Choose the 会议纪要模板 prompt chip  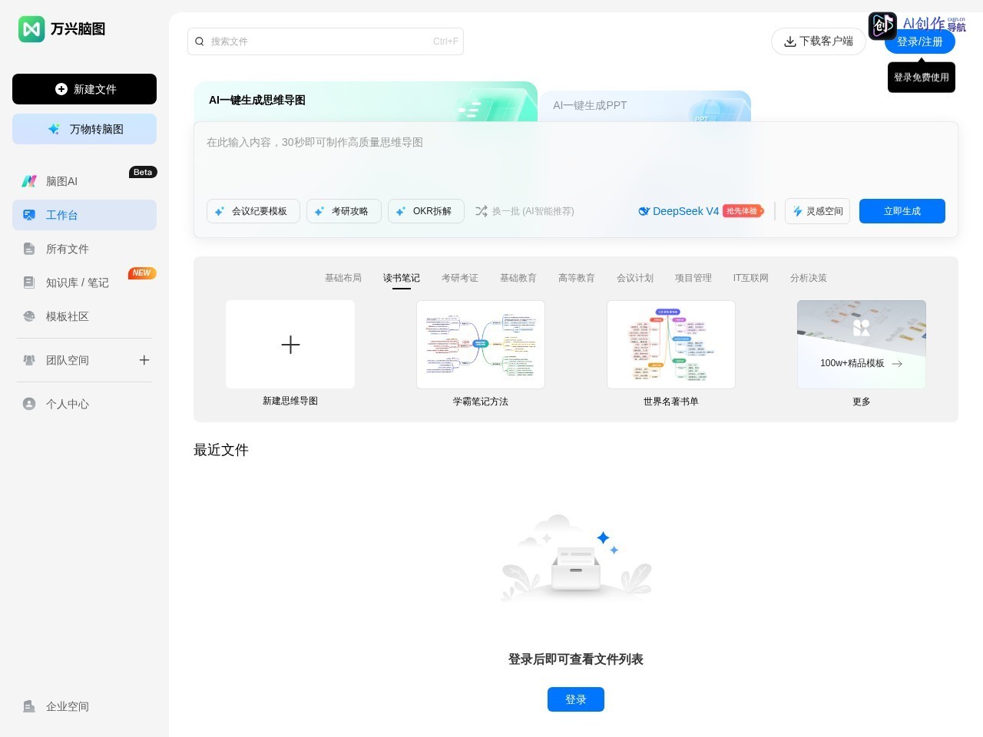click(x=253, y=211)
